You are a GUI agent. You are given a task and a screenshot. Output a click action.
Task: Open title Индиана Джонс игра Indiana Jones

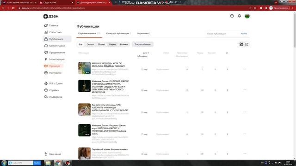(109, 130)
